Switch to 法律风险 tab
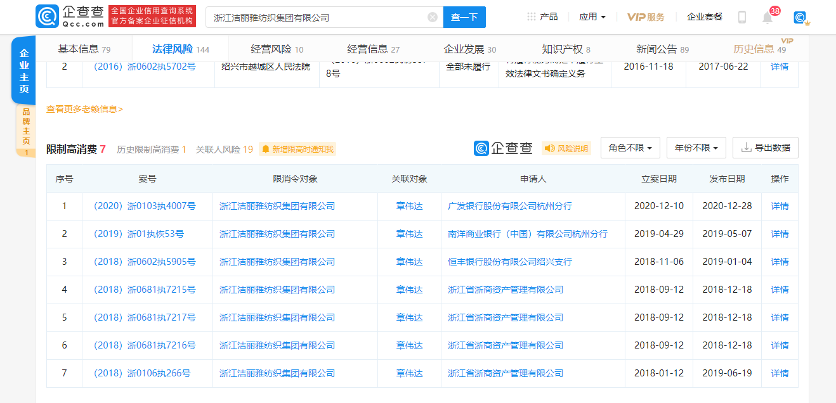This screenshot has height=403, width=836. pos(181,49)
